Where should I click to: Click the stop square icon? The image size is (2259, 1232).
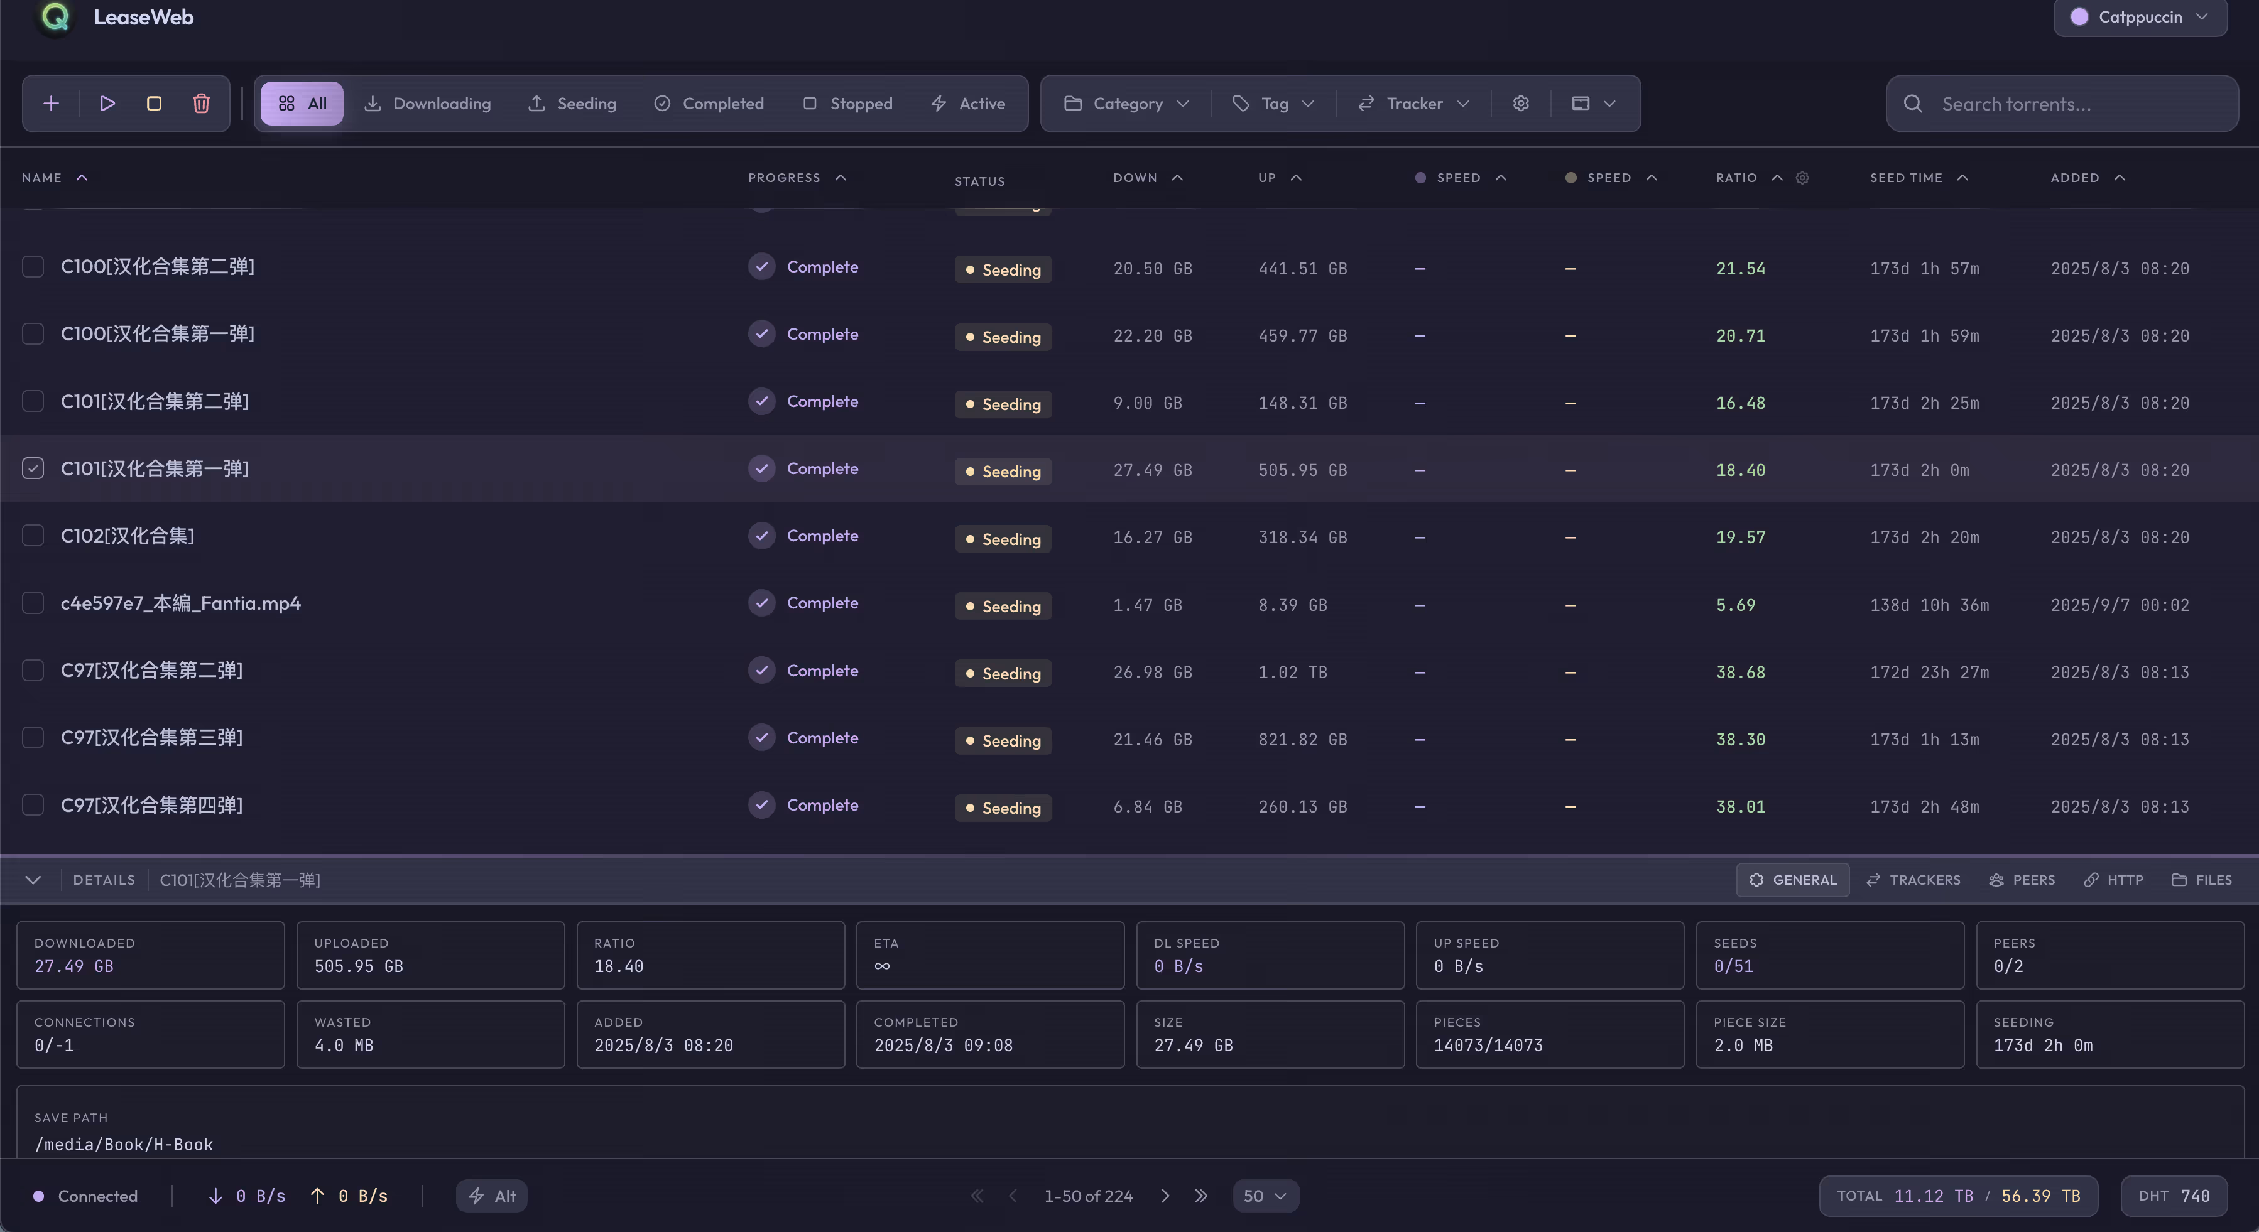tap(155, 104)
